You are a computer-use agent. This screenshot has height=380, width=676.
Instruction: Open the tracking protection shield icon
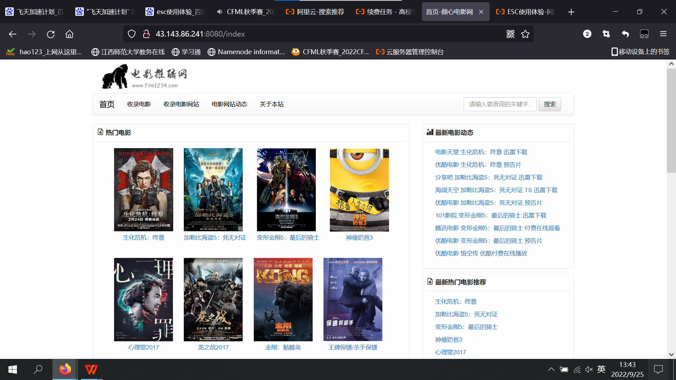[x=131, y=34]
